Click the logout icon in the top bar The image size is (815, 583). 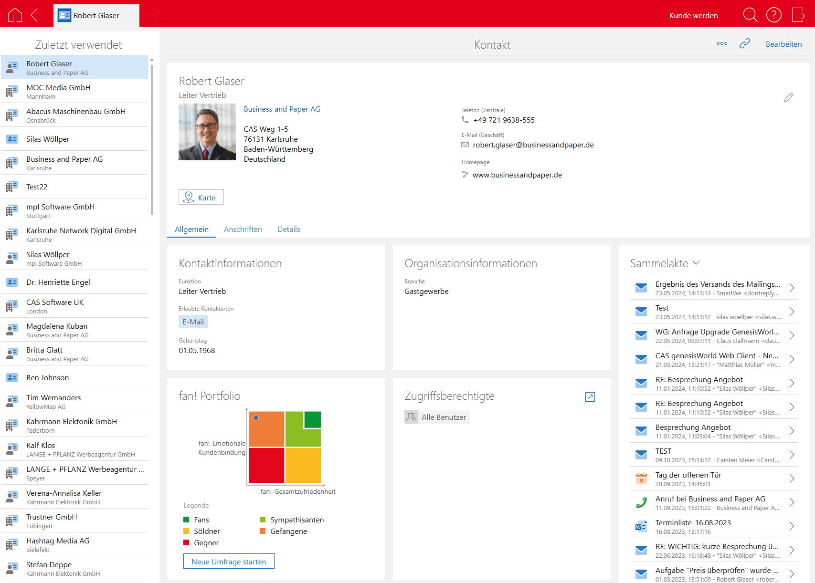point(799,15)
